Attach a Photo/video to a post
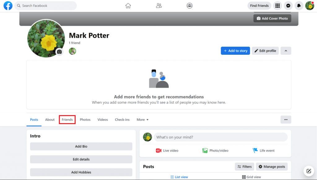This screenshot has width=317, height=180. 216,150
